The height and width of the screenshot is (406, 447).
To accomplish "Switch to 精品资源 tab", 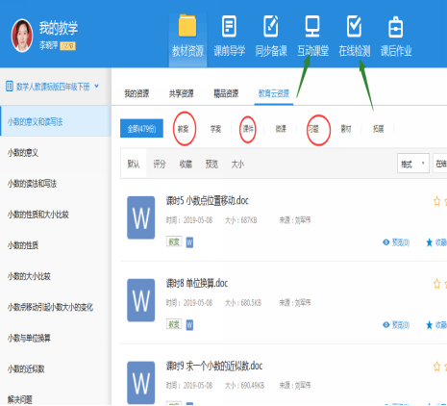I will click(x=226, y=93).
